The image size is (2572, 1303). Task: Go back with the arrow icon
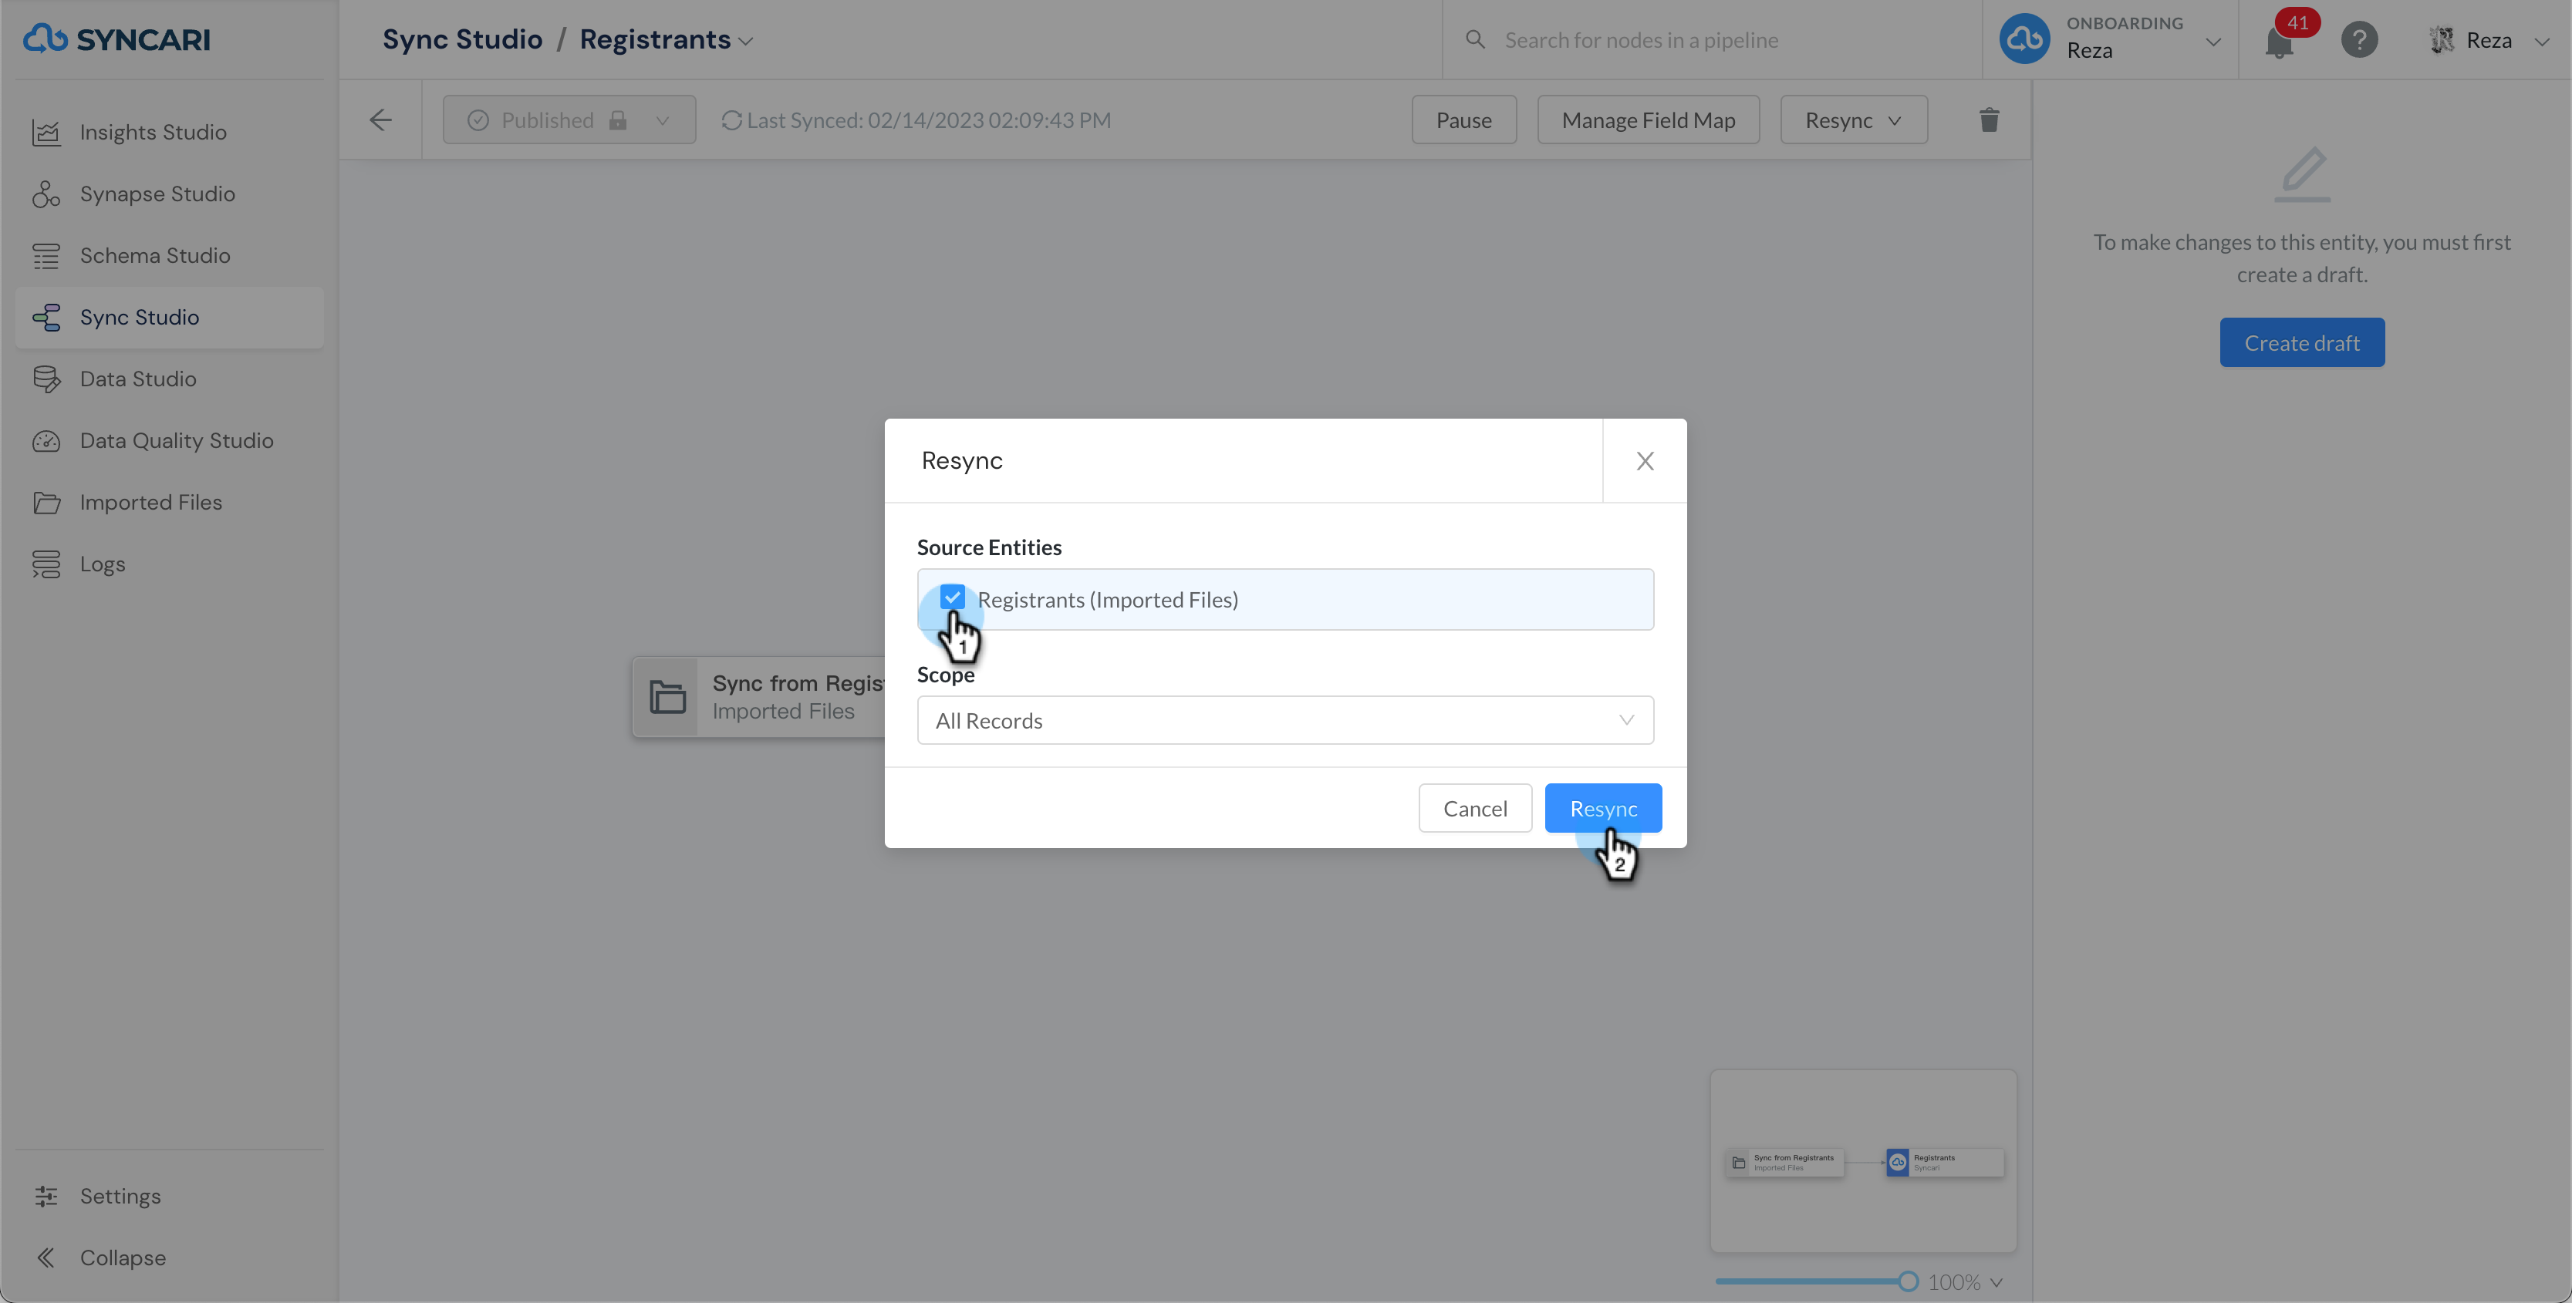click(380, 120)
